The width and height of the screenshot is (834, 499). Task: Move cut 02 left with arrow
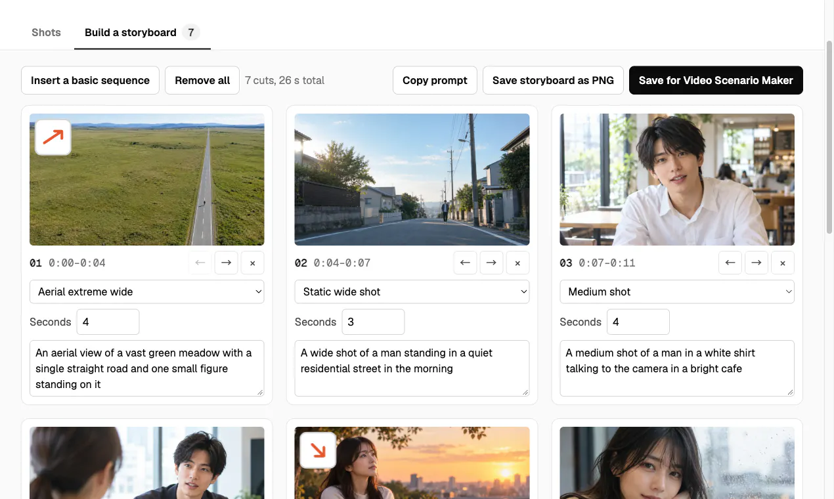coord(465,263)
